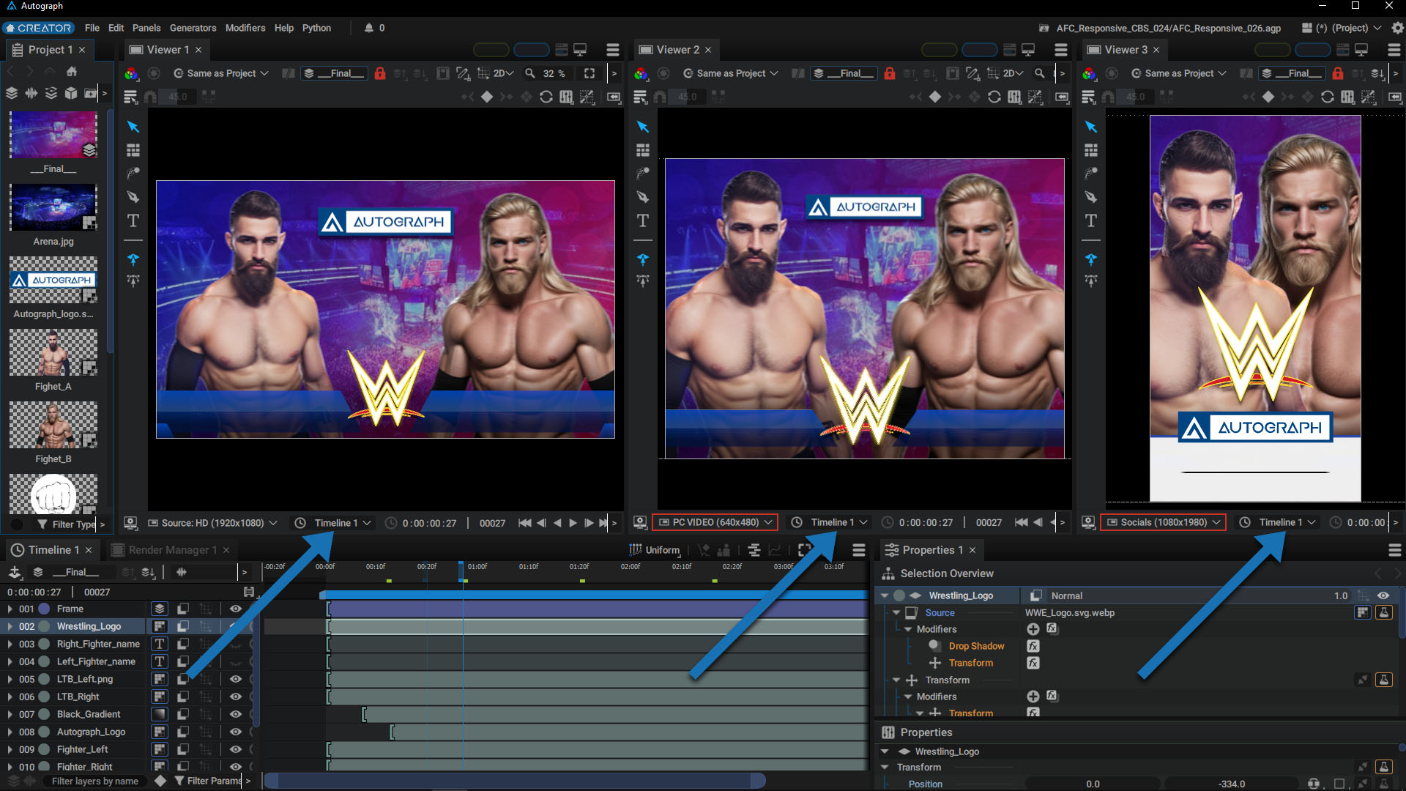The image size is (1406, 791).
Task: Click the notification bell icon
Action: [x=369, y=28]
